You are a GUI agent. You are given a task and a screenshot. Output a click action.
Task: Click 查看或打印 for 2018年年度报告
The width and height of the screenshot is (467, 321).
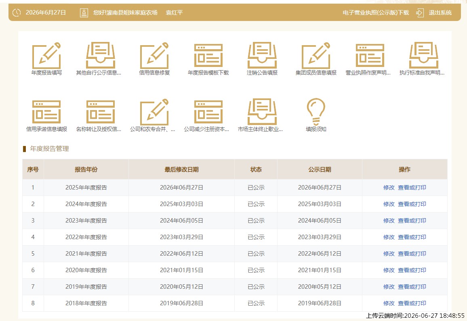click(412, 304)
